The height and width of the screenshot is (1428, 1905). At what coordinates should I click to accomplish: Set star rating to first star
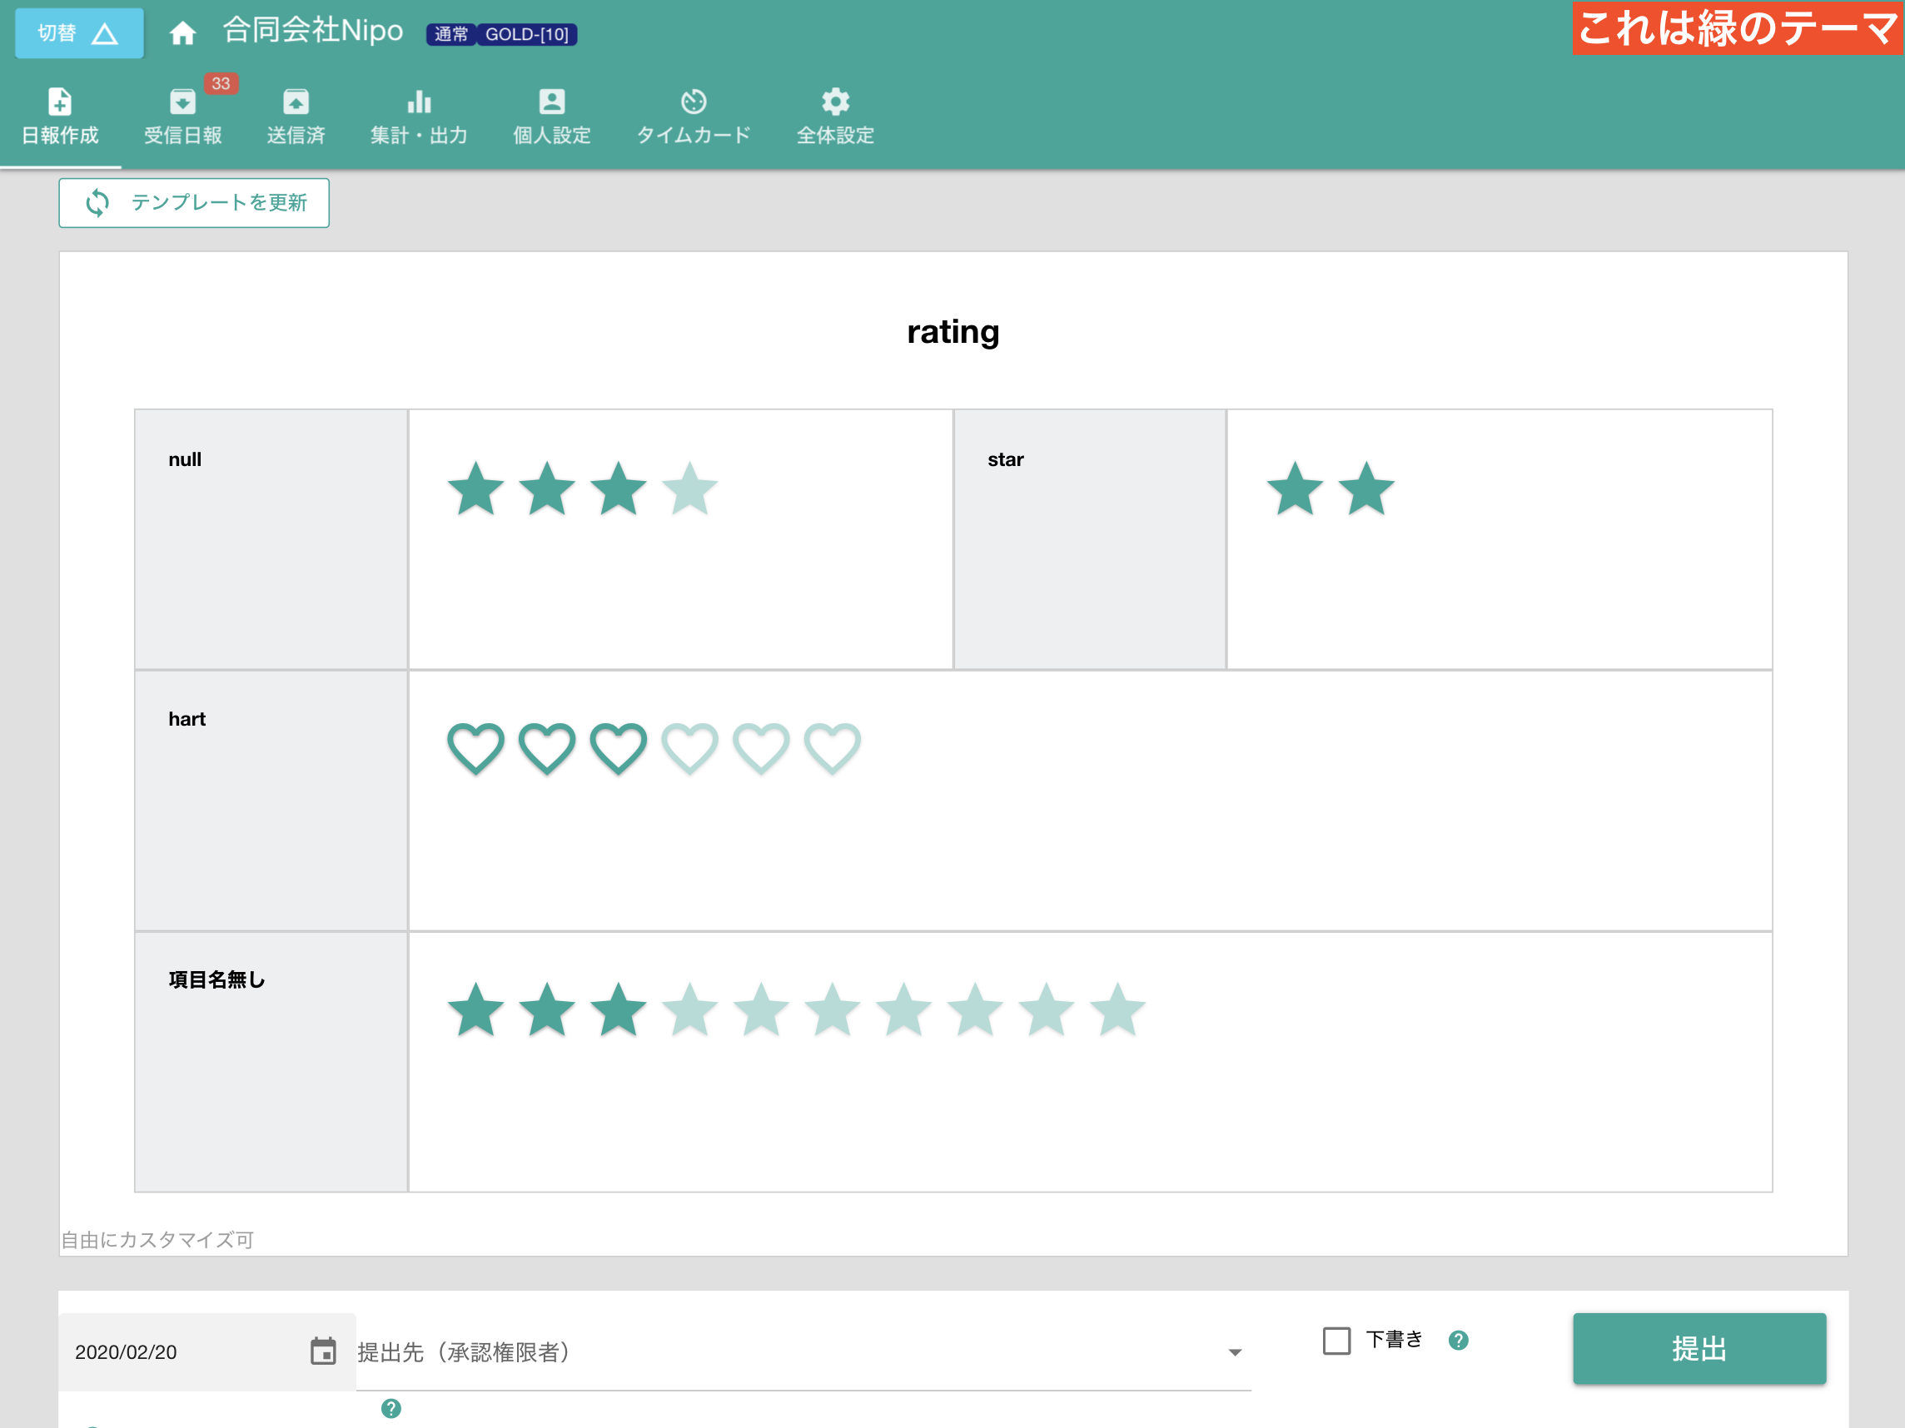1295,489
